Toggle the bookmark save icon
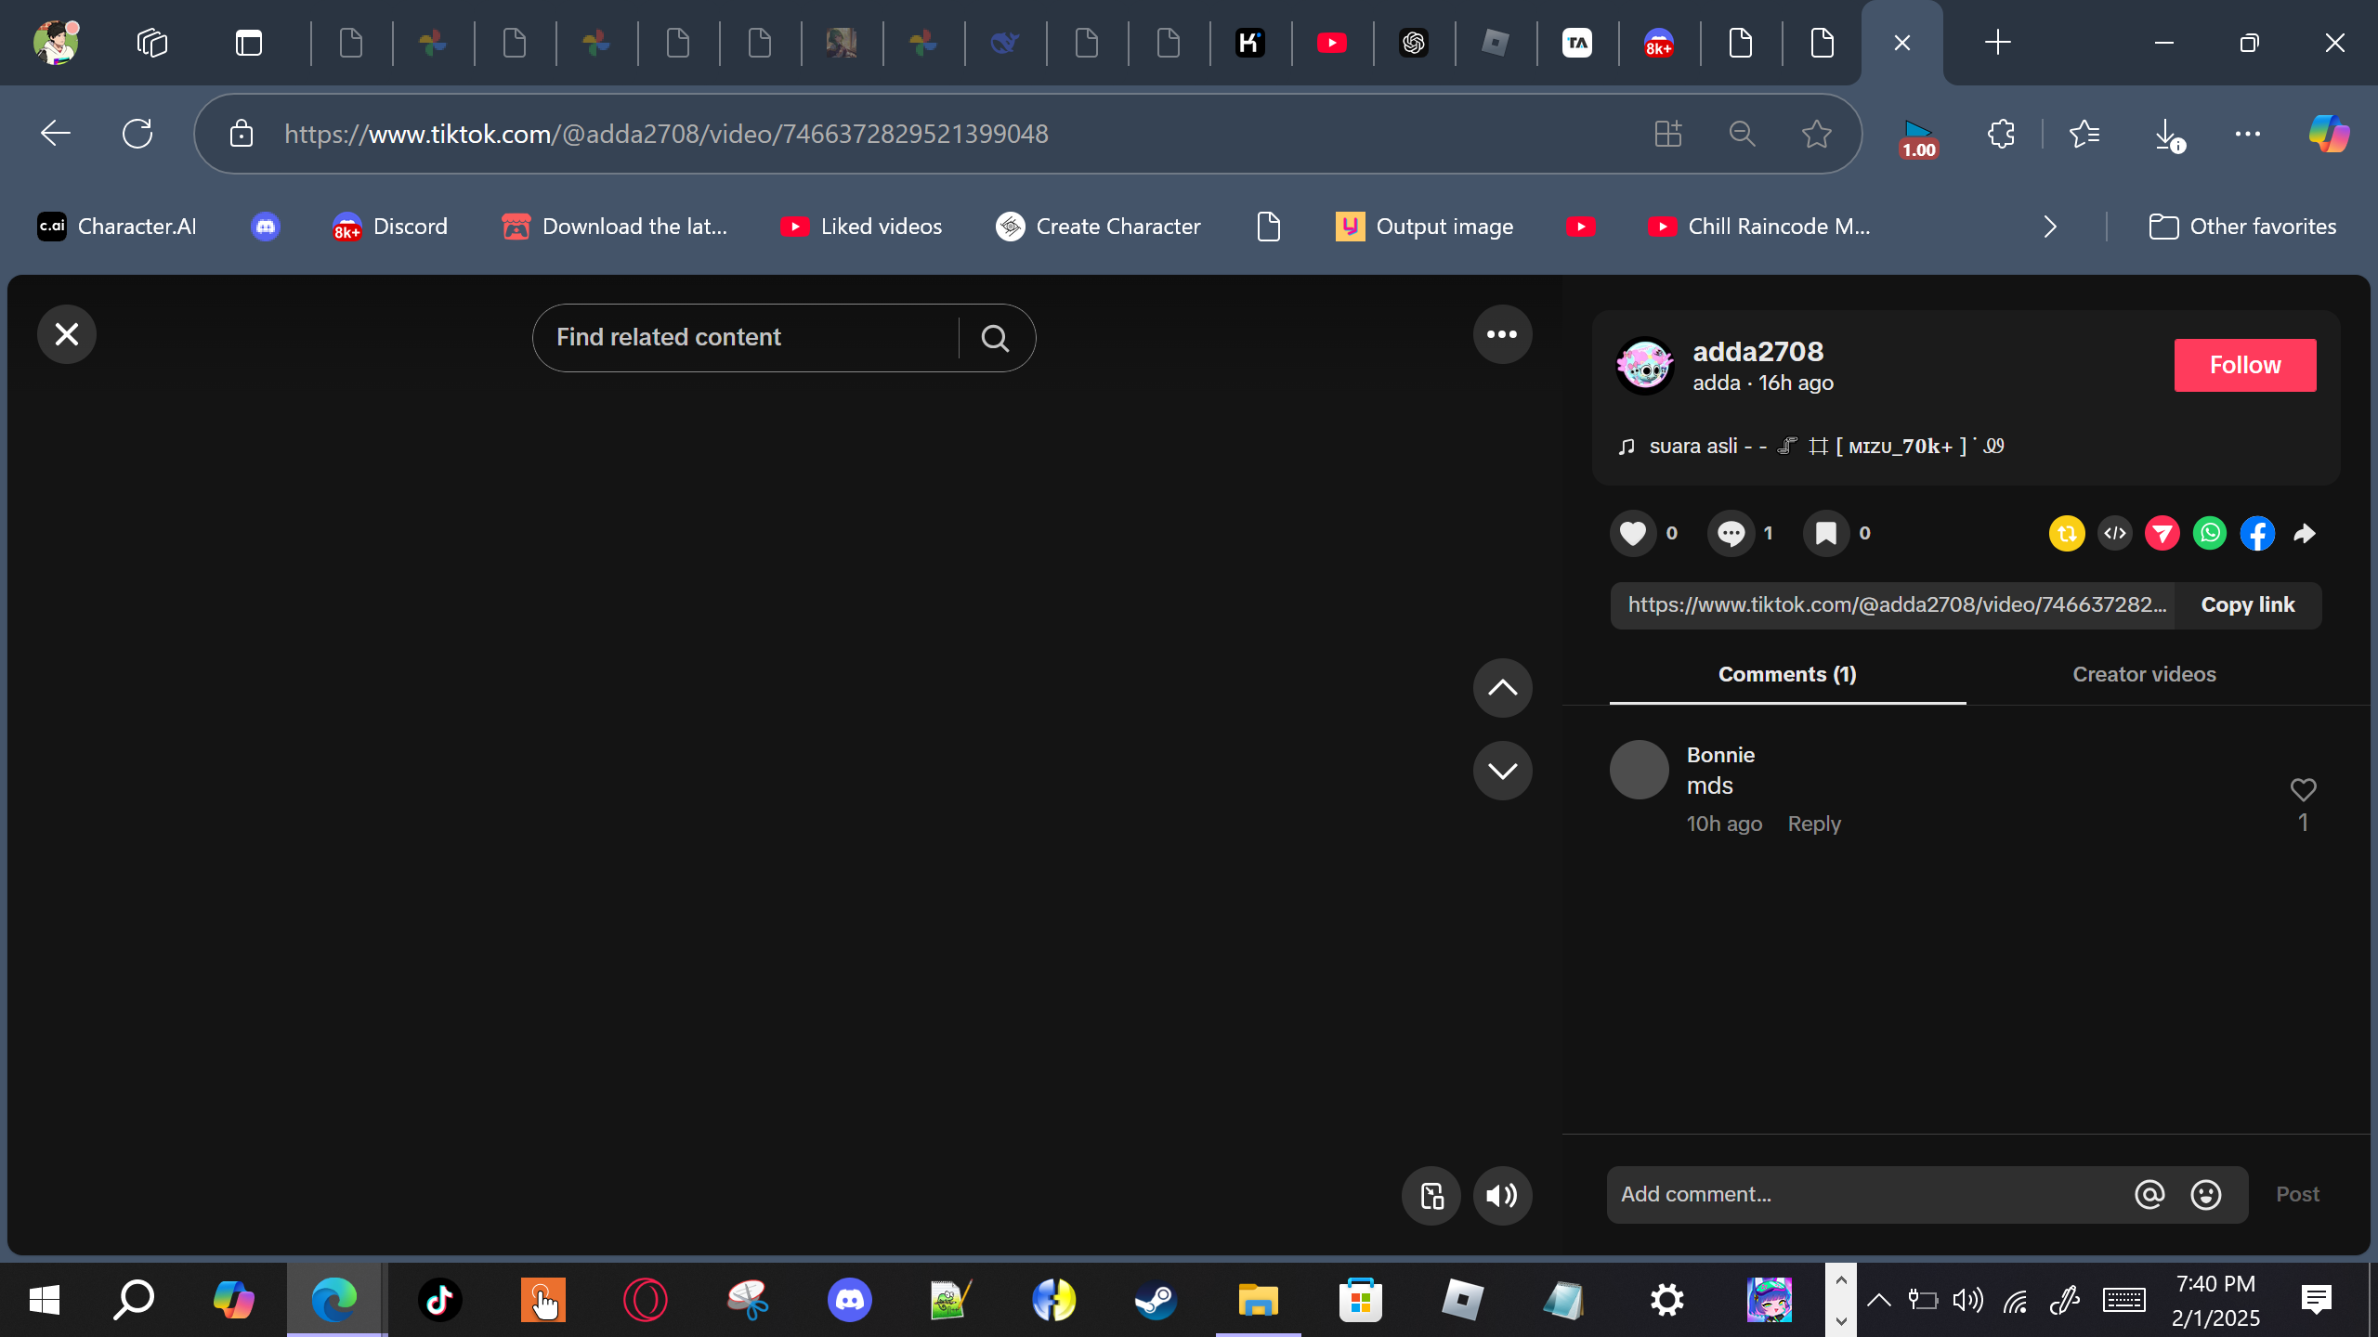Screen dimensions: 2378x1337 click(x=1825, y=533)
